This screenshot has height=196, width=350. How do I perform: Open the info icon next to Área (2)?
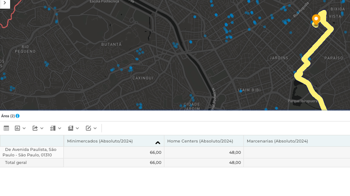tap(18, 116)
